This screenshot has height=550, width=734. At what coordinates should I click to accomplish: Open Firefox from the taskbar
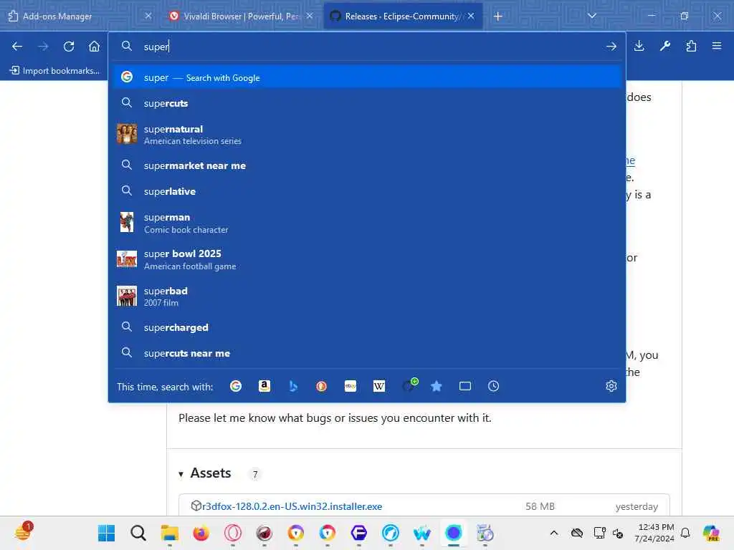coord(201,533)
